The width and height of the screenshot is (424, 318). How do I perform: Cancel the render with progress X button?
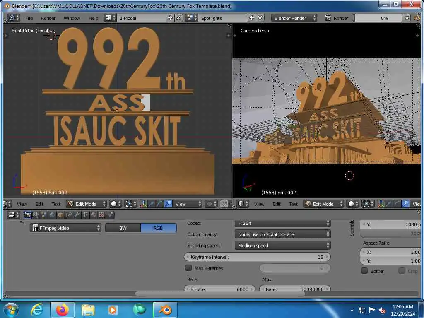407,18
